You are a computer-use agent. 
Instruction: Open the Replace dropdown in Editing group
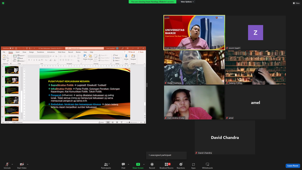point(117,58)
